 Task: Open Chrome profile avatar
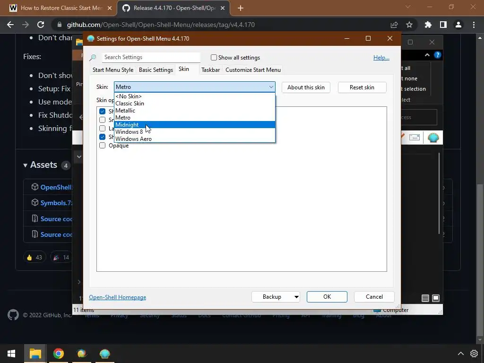click(458, 25)
